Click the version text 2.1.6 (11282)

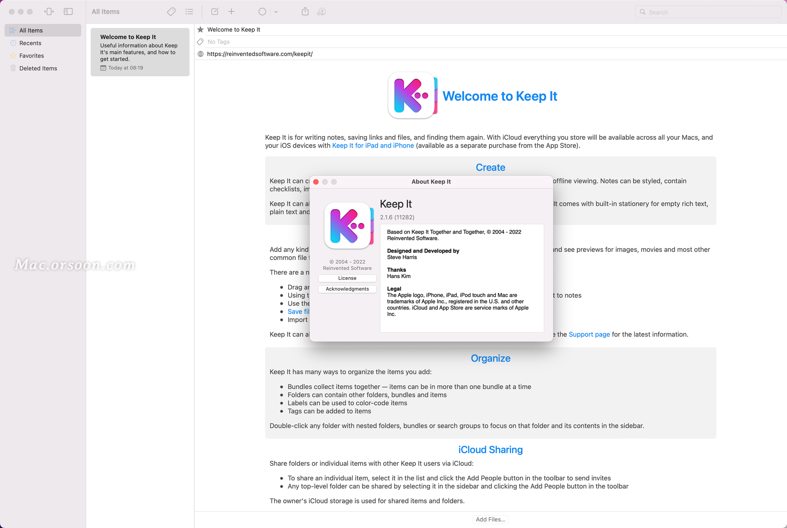pyautogui.click(x=397, y=217)
